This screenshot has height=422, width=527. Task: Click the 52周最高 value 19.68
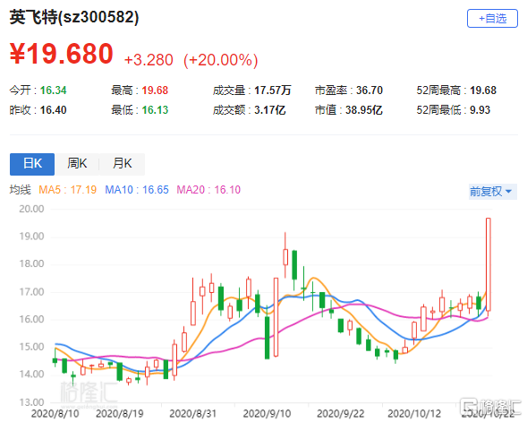point(483,90)
